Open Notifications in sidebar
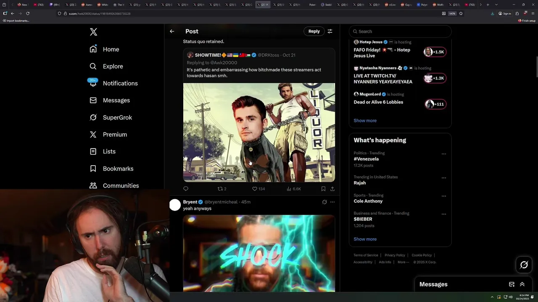Image resolution: width=538 pixels, height=302 pixels. point(113,83)
